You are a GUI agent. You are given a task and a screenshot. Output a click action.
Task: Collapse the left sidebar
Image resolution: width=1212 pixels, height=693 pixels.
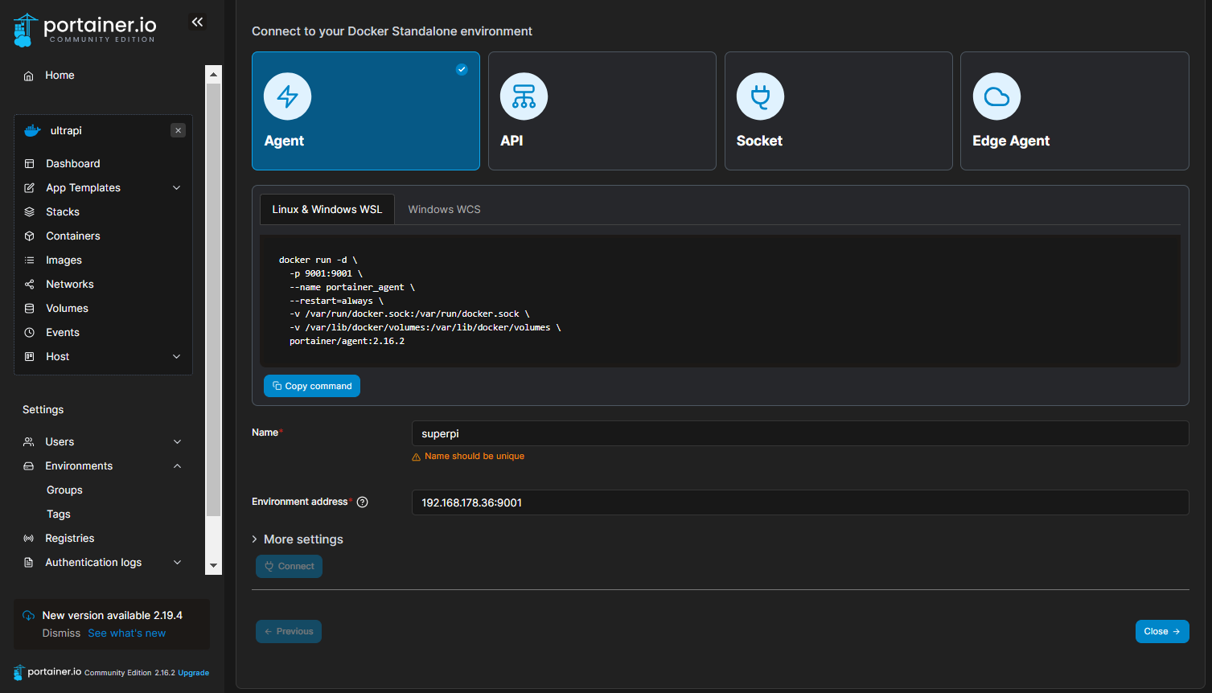pos(197,22)
